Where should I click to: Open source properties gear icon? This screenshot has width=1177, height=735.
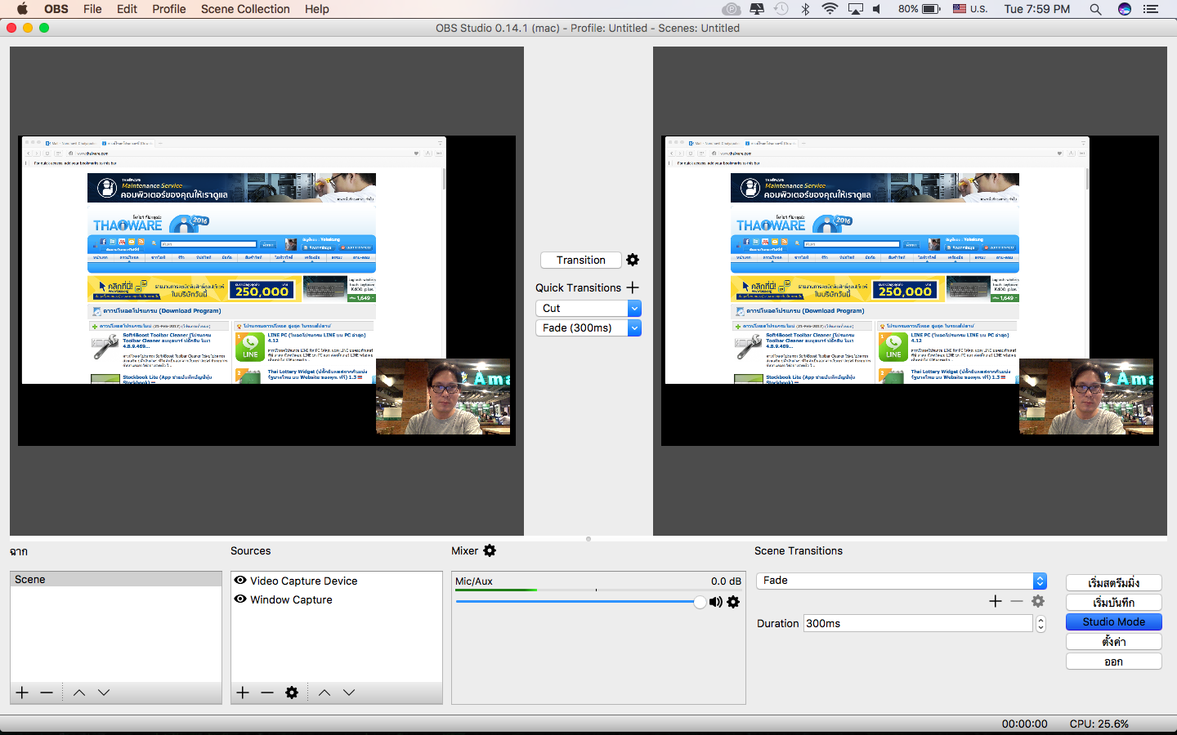292,693
